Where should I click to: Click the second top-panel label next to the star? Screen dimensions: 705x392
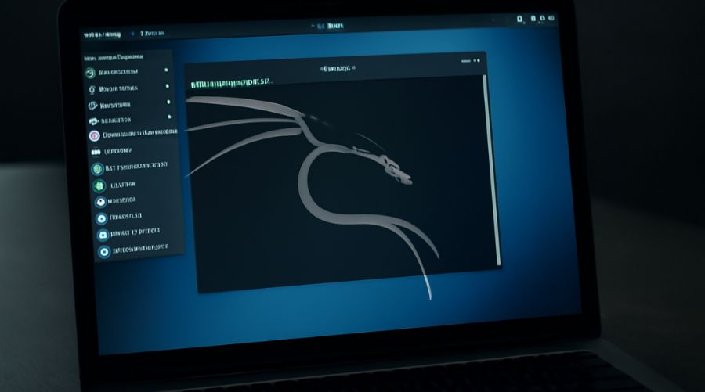[152, 33]
